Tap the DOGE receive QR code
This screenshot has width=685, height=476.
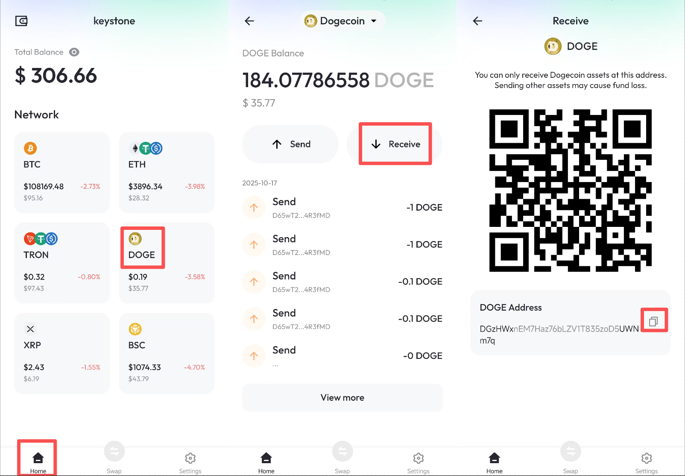click(x=571, y=191)
